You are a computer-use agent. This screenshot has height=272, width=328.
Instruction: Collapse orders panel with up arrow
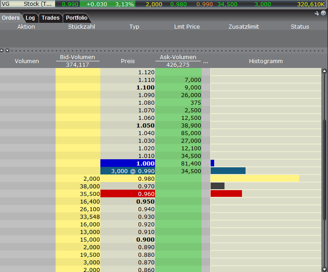click(x=2, y=50)
